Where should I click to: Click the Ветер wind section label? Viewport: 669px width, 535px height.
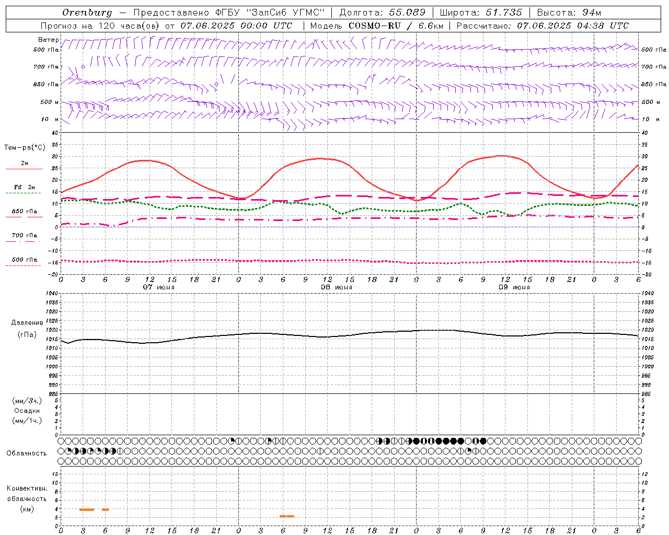tap(48, 40)
